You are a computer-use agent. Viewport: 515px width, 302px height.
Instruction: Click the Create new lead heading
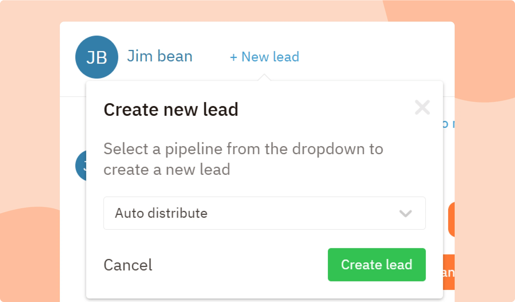click(x=171, y=109)
